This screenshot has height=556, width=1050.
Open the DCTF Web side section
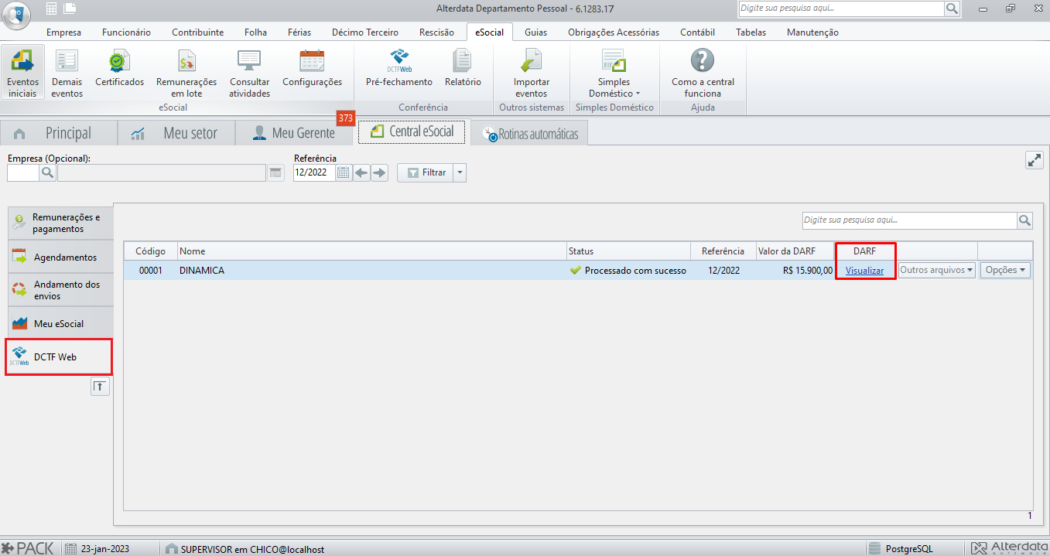pyautogui.click(x=59, y=357)
